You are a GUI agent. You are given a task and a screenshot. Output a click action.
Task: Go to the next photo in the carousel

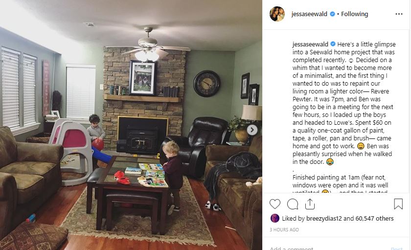[x=252, y=130]
